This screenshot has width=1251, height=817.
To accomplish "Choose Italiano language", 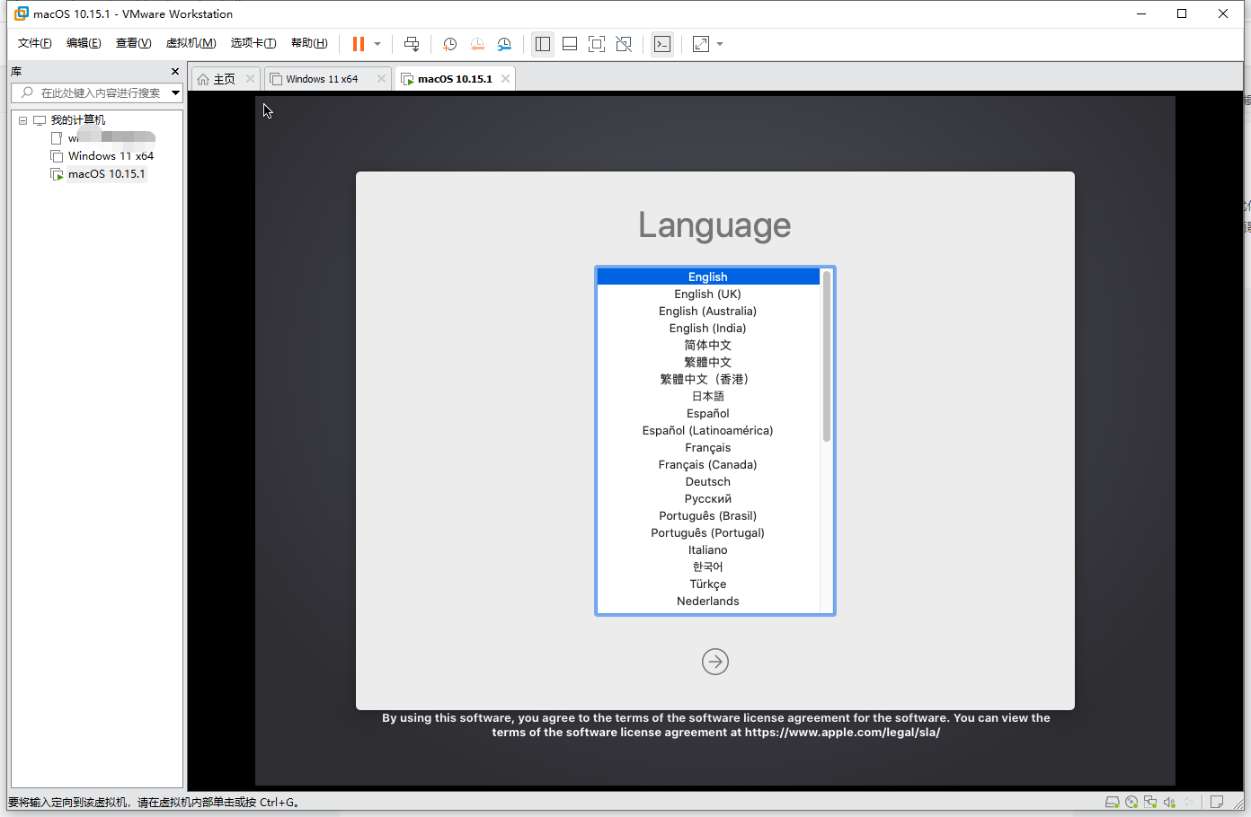I will tap(708, 549).
